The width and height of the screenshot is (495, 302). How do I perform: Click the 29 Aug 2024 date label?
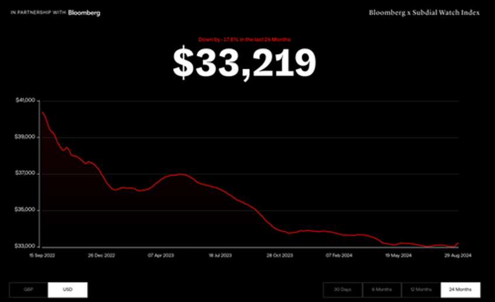point(458,255)
